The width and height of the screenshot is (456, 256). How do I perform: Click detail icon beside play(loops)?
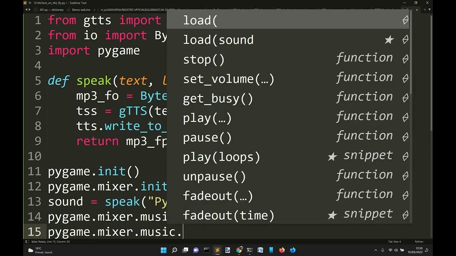(x=405, y=157)
